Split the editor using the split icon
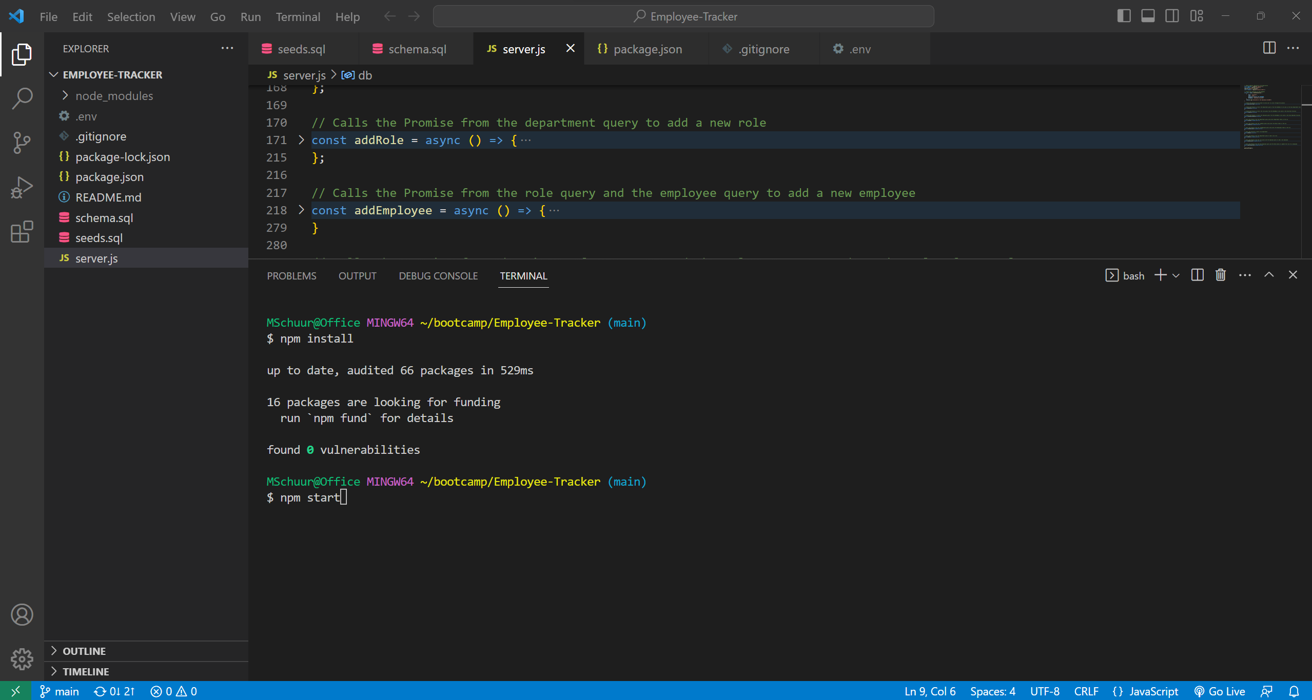 click(x=1269, y=48)
